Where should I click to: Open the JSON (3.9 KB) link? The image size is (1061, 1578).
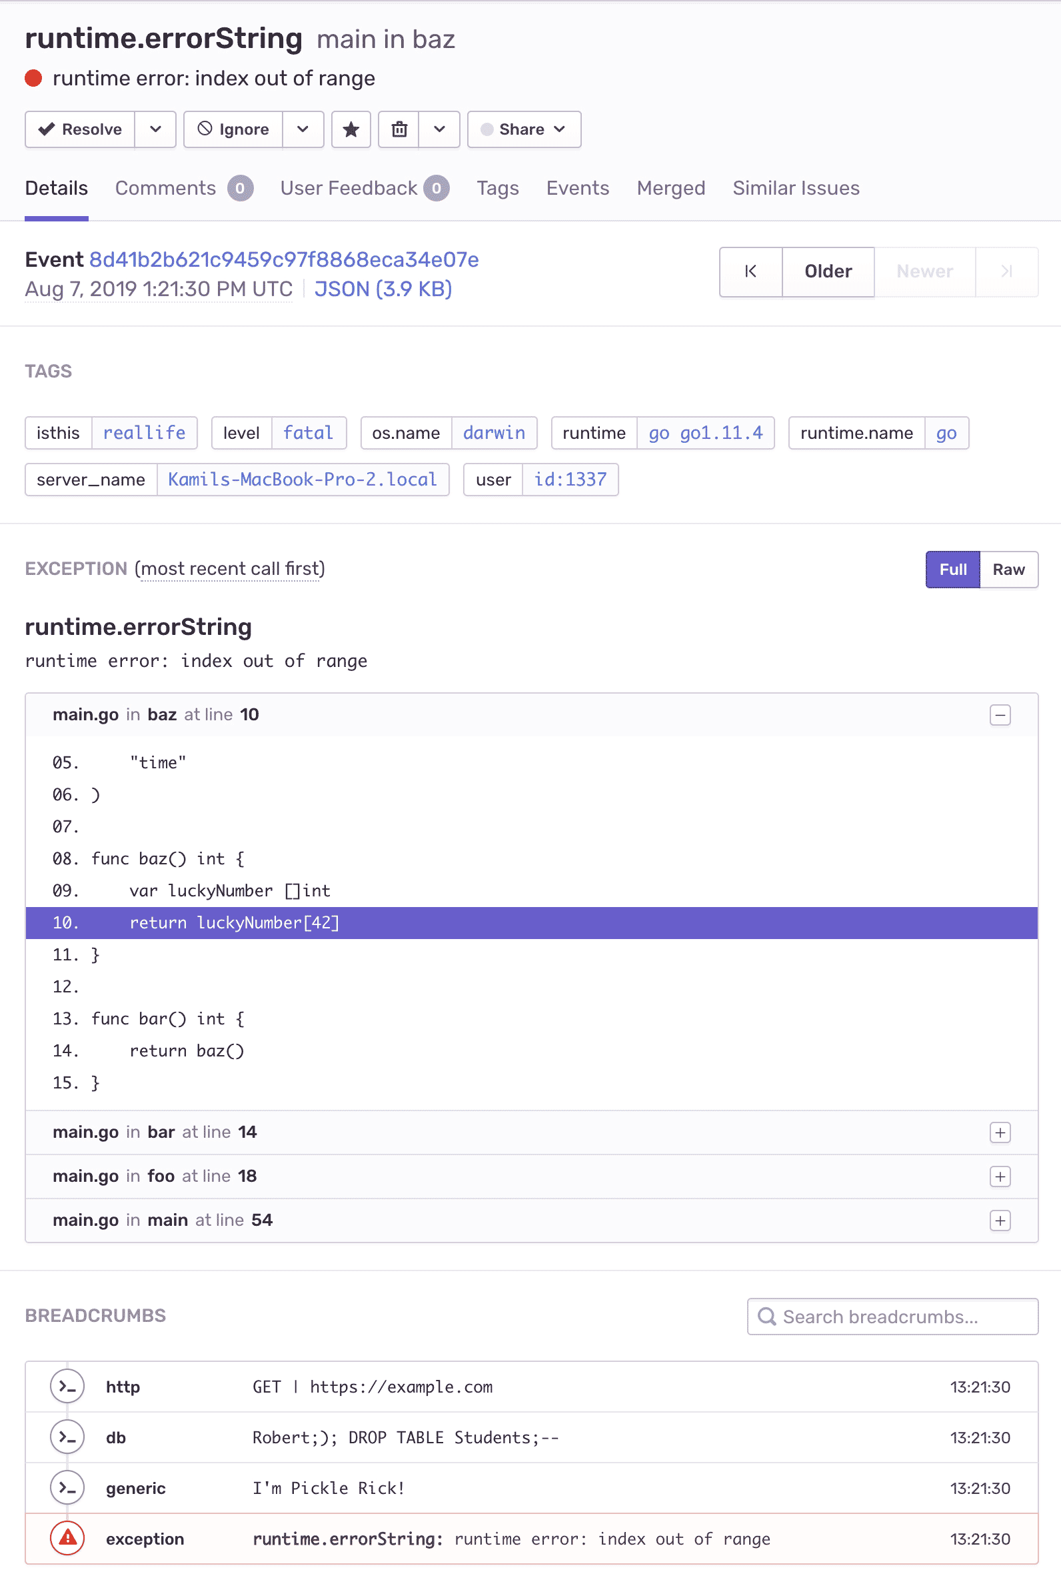click(x=383, y=289)
